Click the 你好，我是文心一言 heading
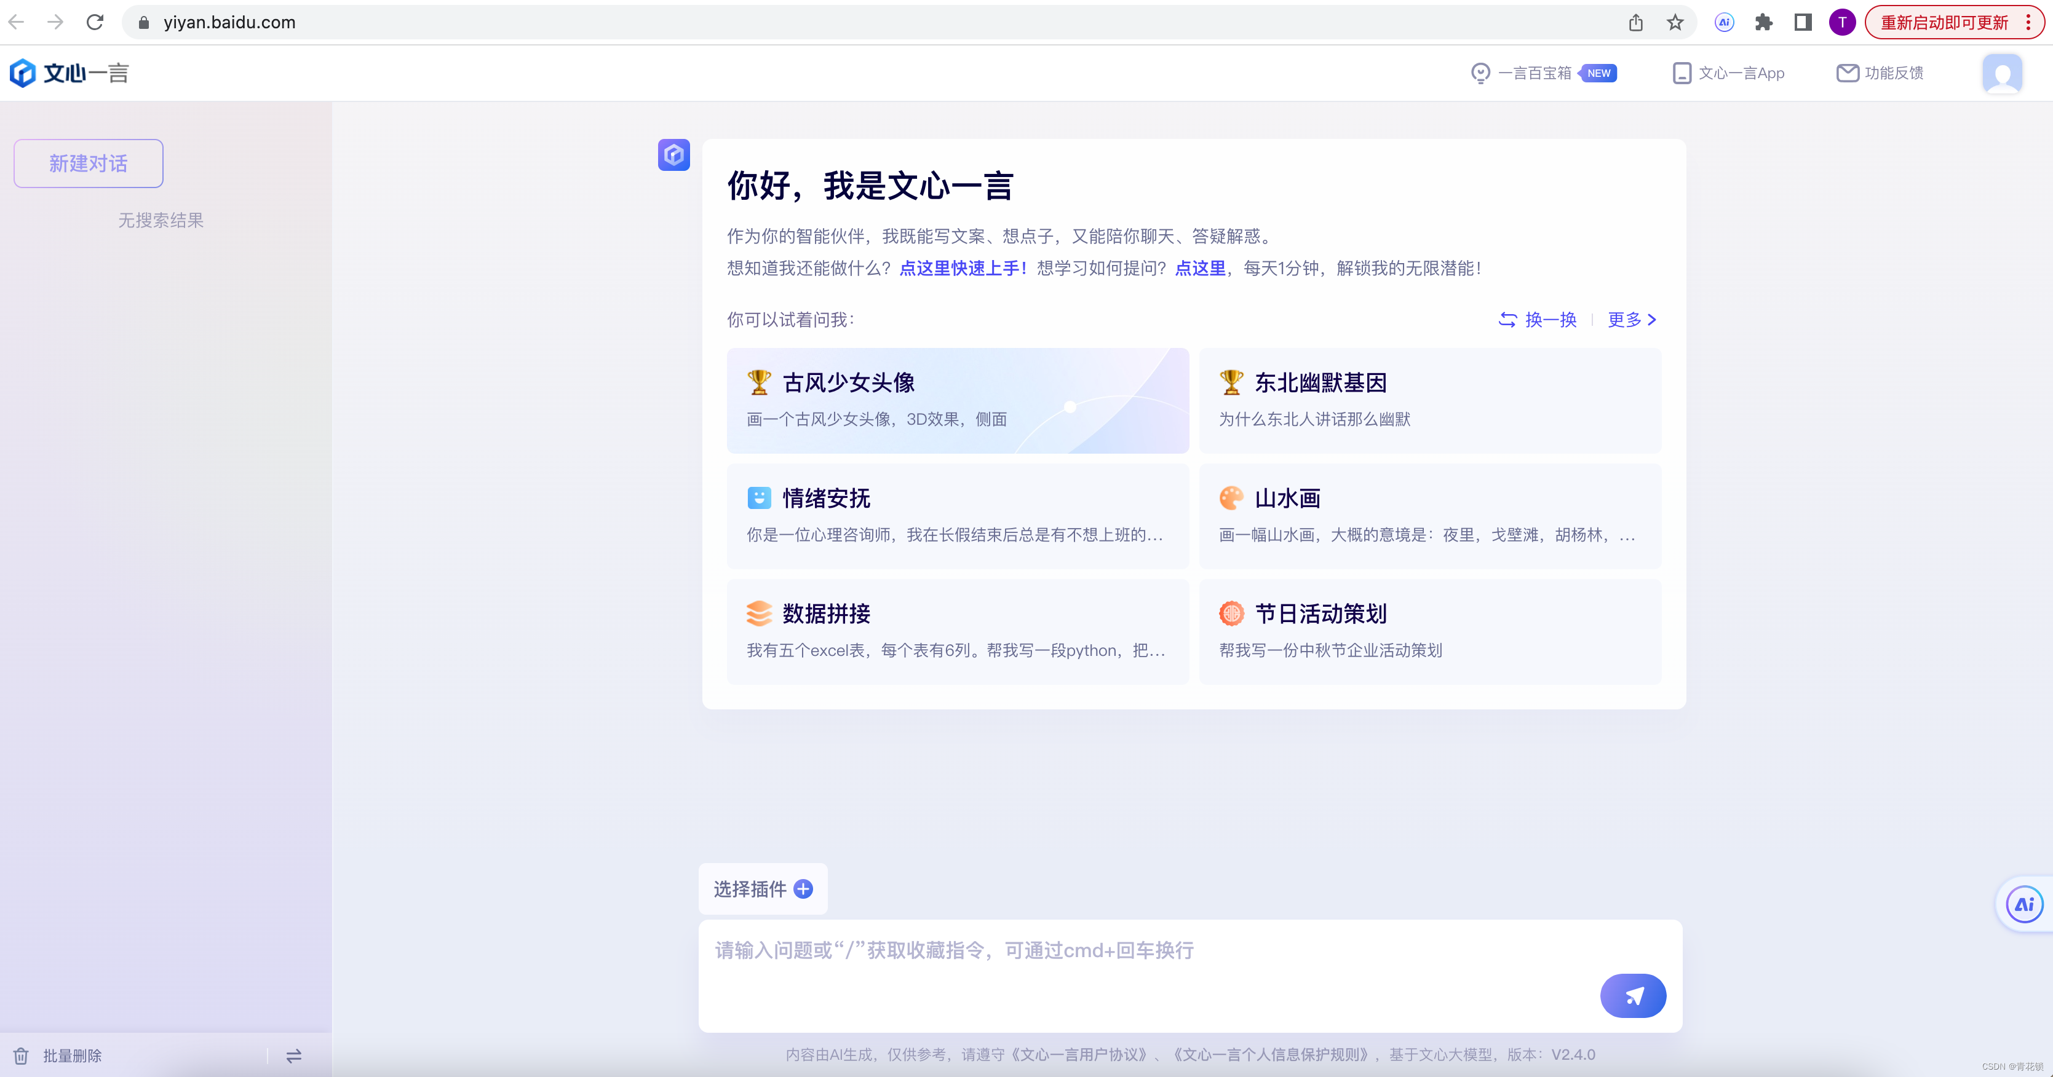This screenshot has height=1077, width=2053. pos(870,186)
